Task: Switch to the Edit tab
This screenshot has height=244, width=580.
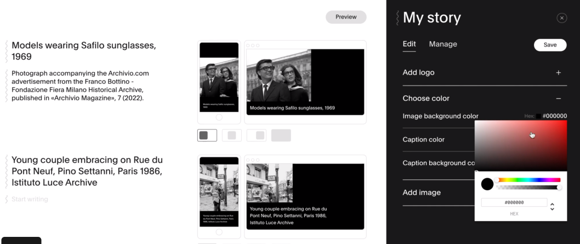Action: [x=409, y=44]
